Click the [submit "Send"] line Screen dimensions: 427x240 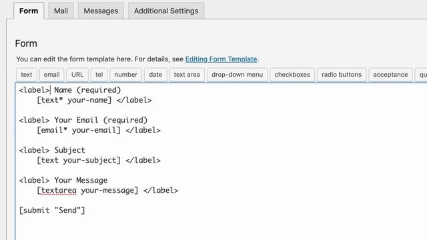click(52, 211)
